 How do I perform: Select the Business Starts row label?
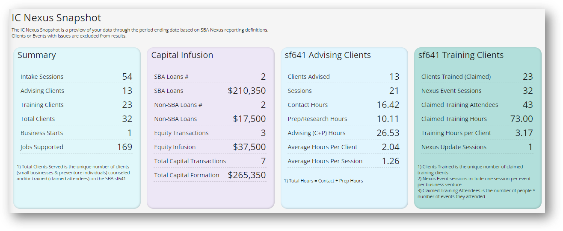pos(42,133)
